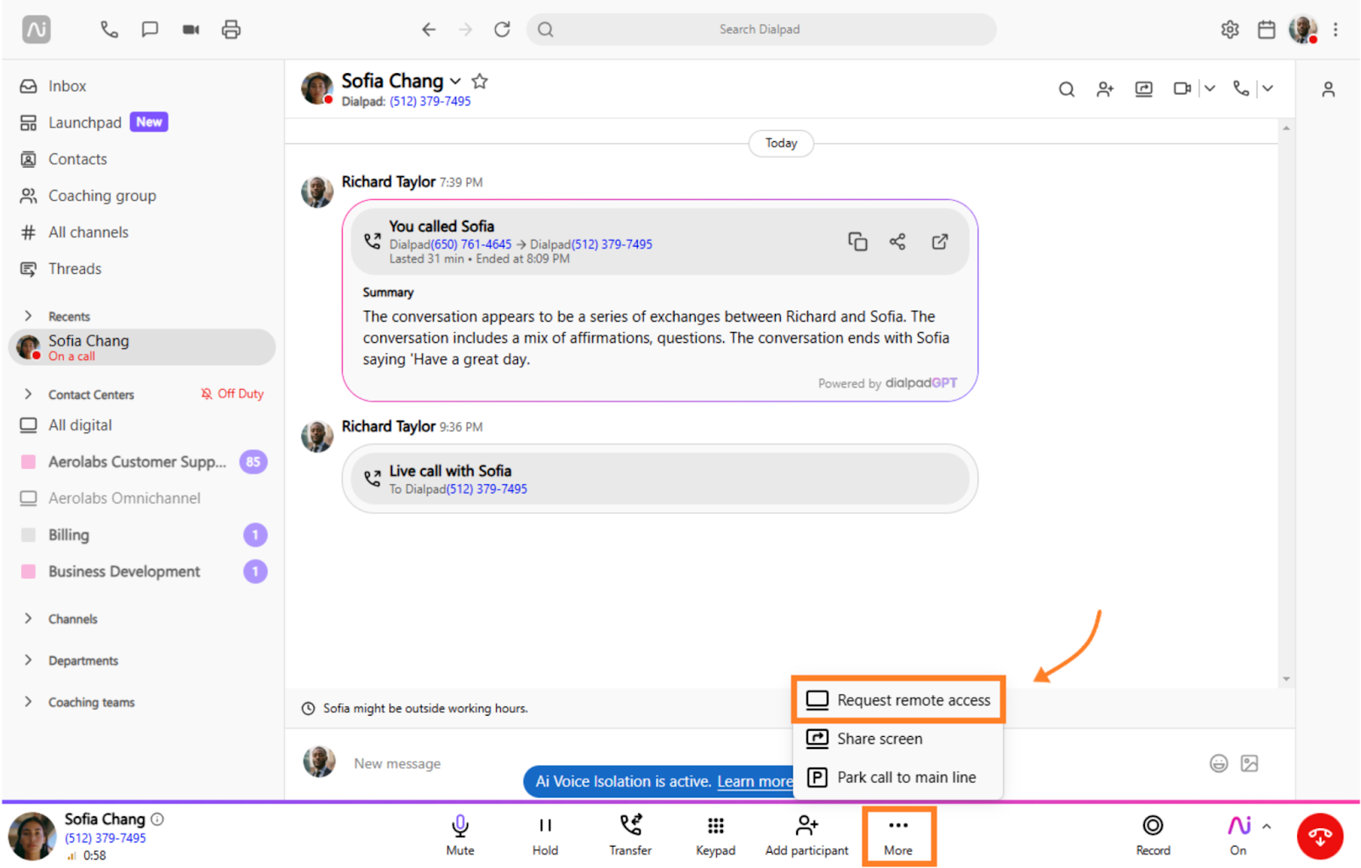Open Sofia Chang in Recents
Screen dimensions: 1361x868
142,347
